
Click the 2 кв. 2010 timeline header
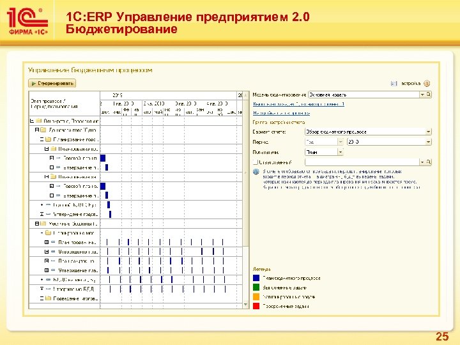click(x=154, y=103)
